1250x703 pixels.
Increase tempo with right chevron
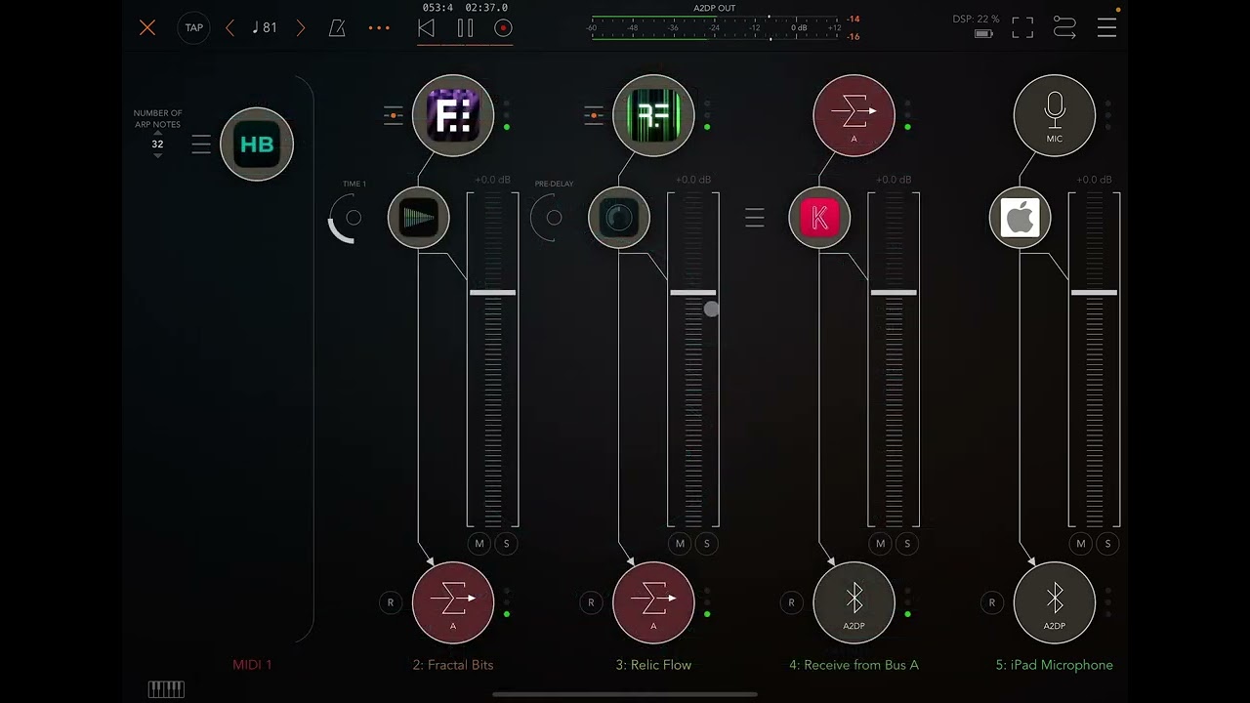point(301,27)
